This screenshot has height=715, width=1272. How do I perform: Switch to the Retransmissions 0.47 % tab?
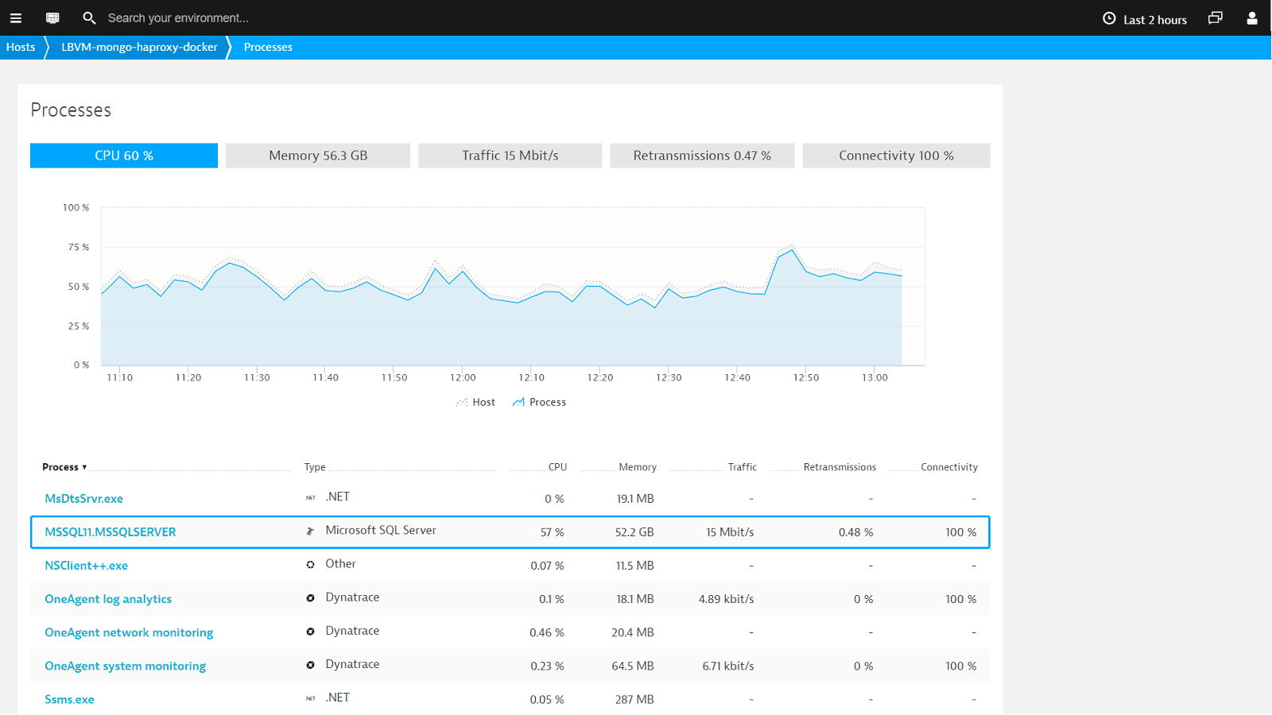pyautogui.click(x=702, y=156)
